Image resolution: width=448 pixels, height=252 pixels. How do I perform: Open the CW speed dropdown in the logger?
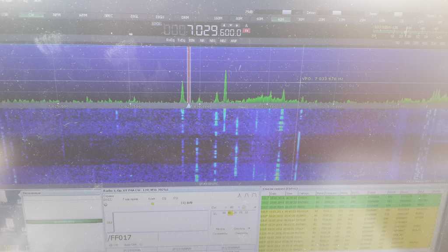(238, 207)
